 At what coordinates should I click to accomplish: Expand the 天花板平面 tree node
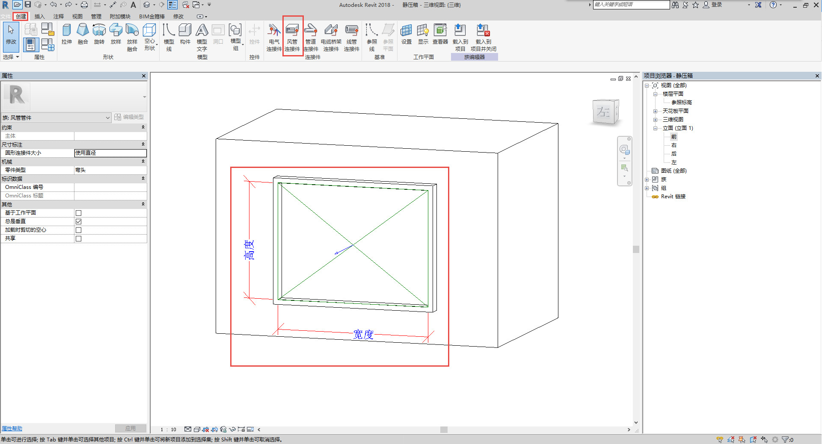655,111
